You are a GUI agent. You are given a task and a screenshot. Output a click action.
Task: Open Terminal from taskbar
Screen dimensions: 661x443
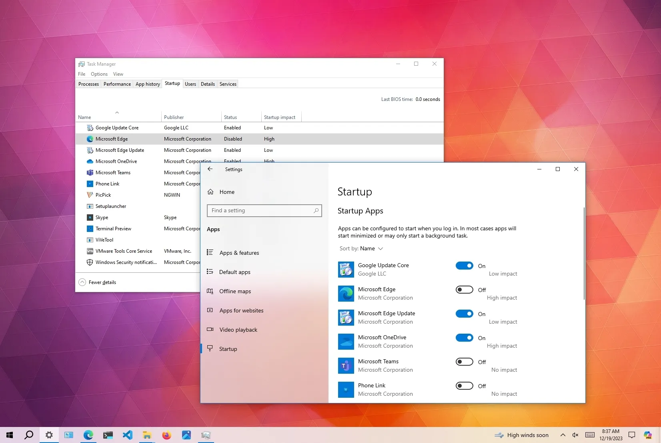[x=108, y=435]
